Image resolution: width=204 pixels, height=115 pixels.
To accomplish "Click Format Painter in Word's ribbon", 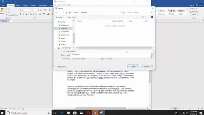I will 11,15.
